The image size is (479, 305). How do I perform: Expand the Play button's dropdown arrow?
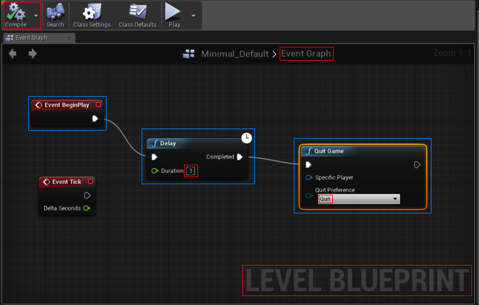click(x=193, y=15)
